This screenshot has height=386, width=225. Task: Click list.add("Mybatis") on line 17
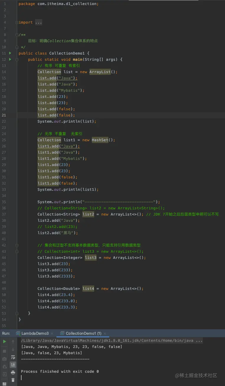coord(61,91)
